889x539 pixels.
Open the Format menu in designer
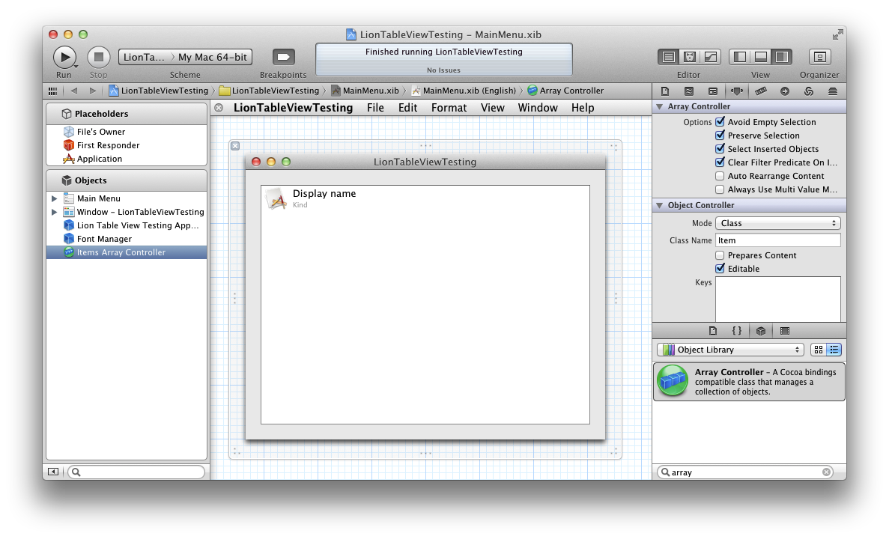pyautogui.click(x=449, y=108)
